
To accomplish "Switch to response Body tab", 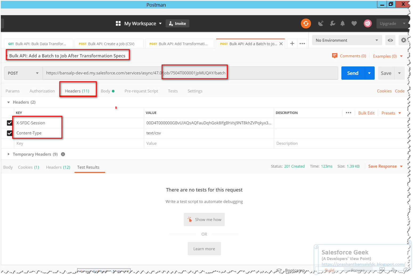I will coord(8,167).
